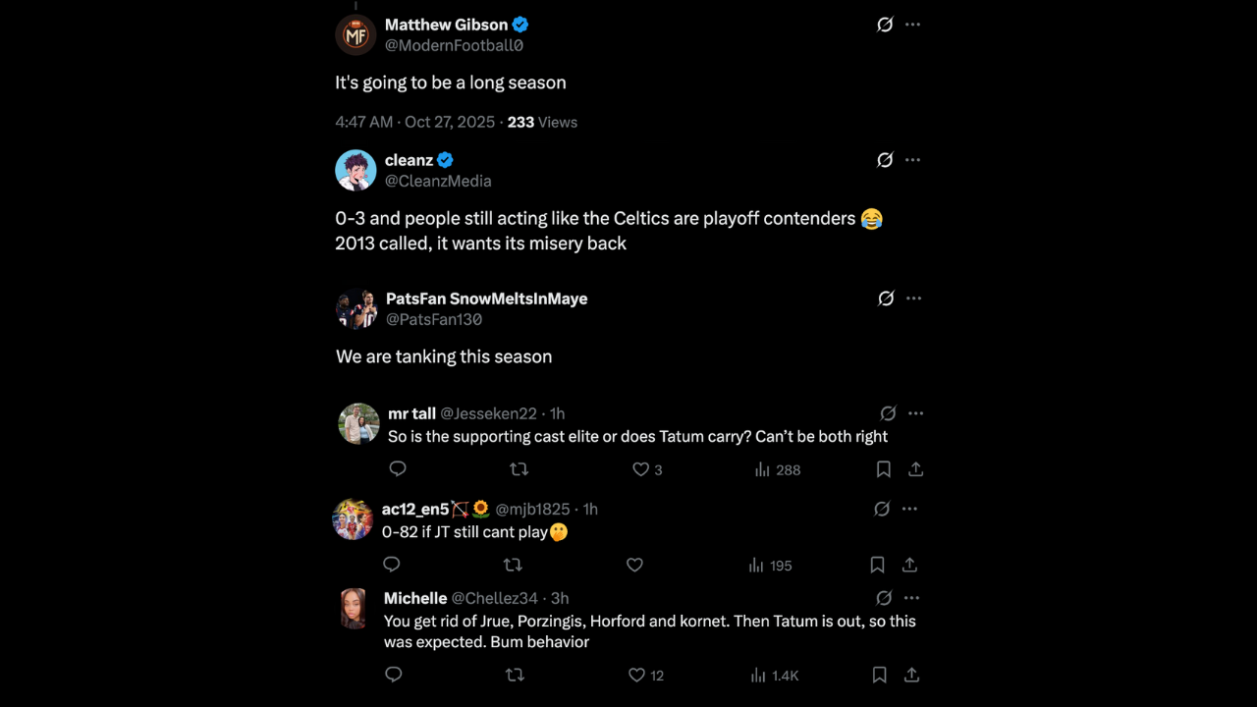
Task: Bookmark mr tall's reply
Action: [883, 469]
